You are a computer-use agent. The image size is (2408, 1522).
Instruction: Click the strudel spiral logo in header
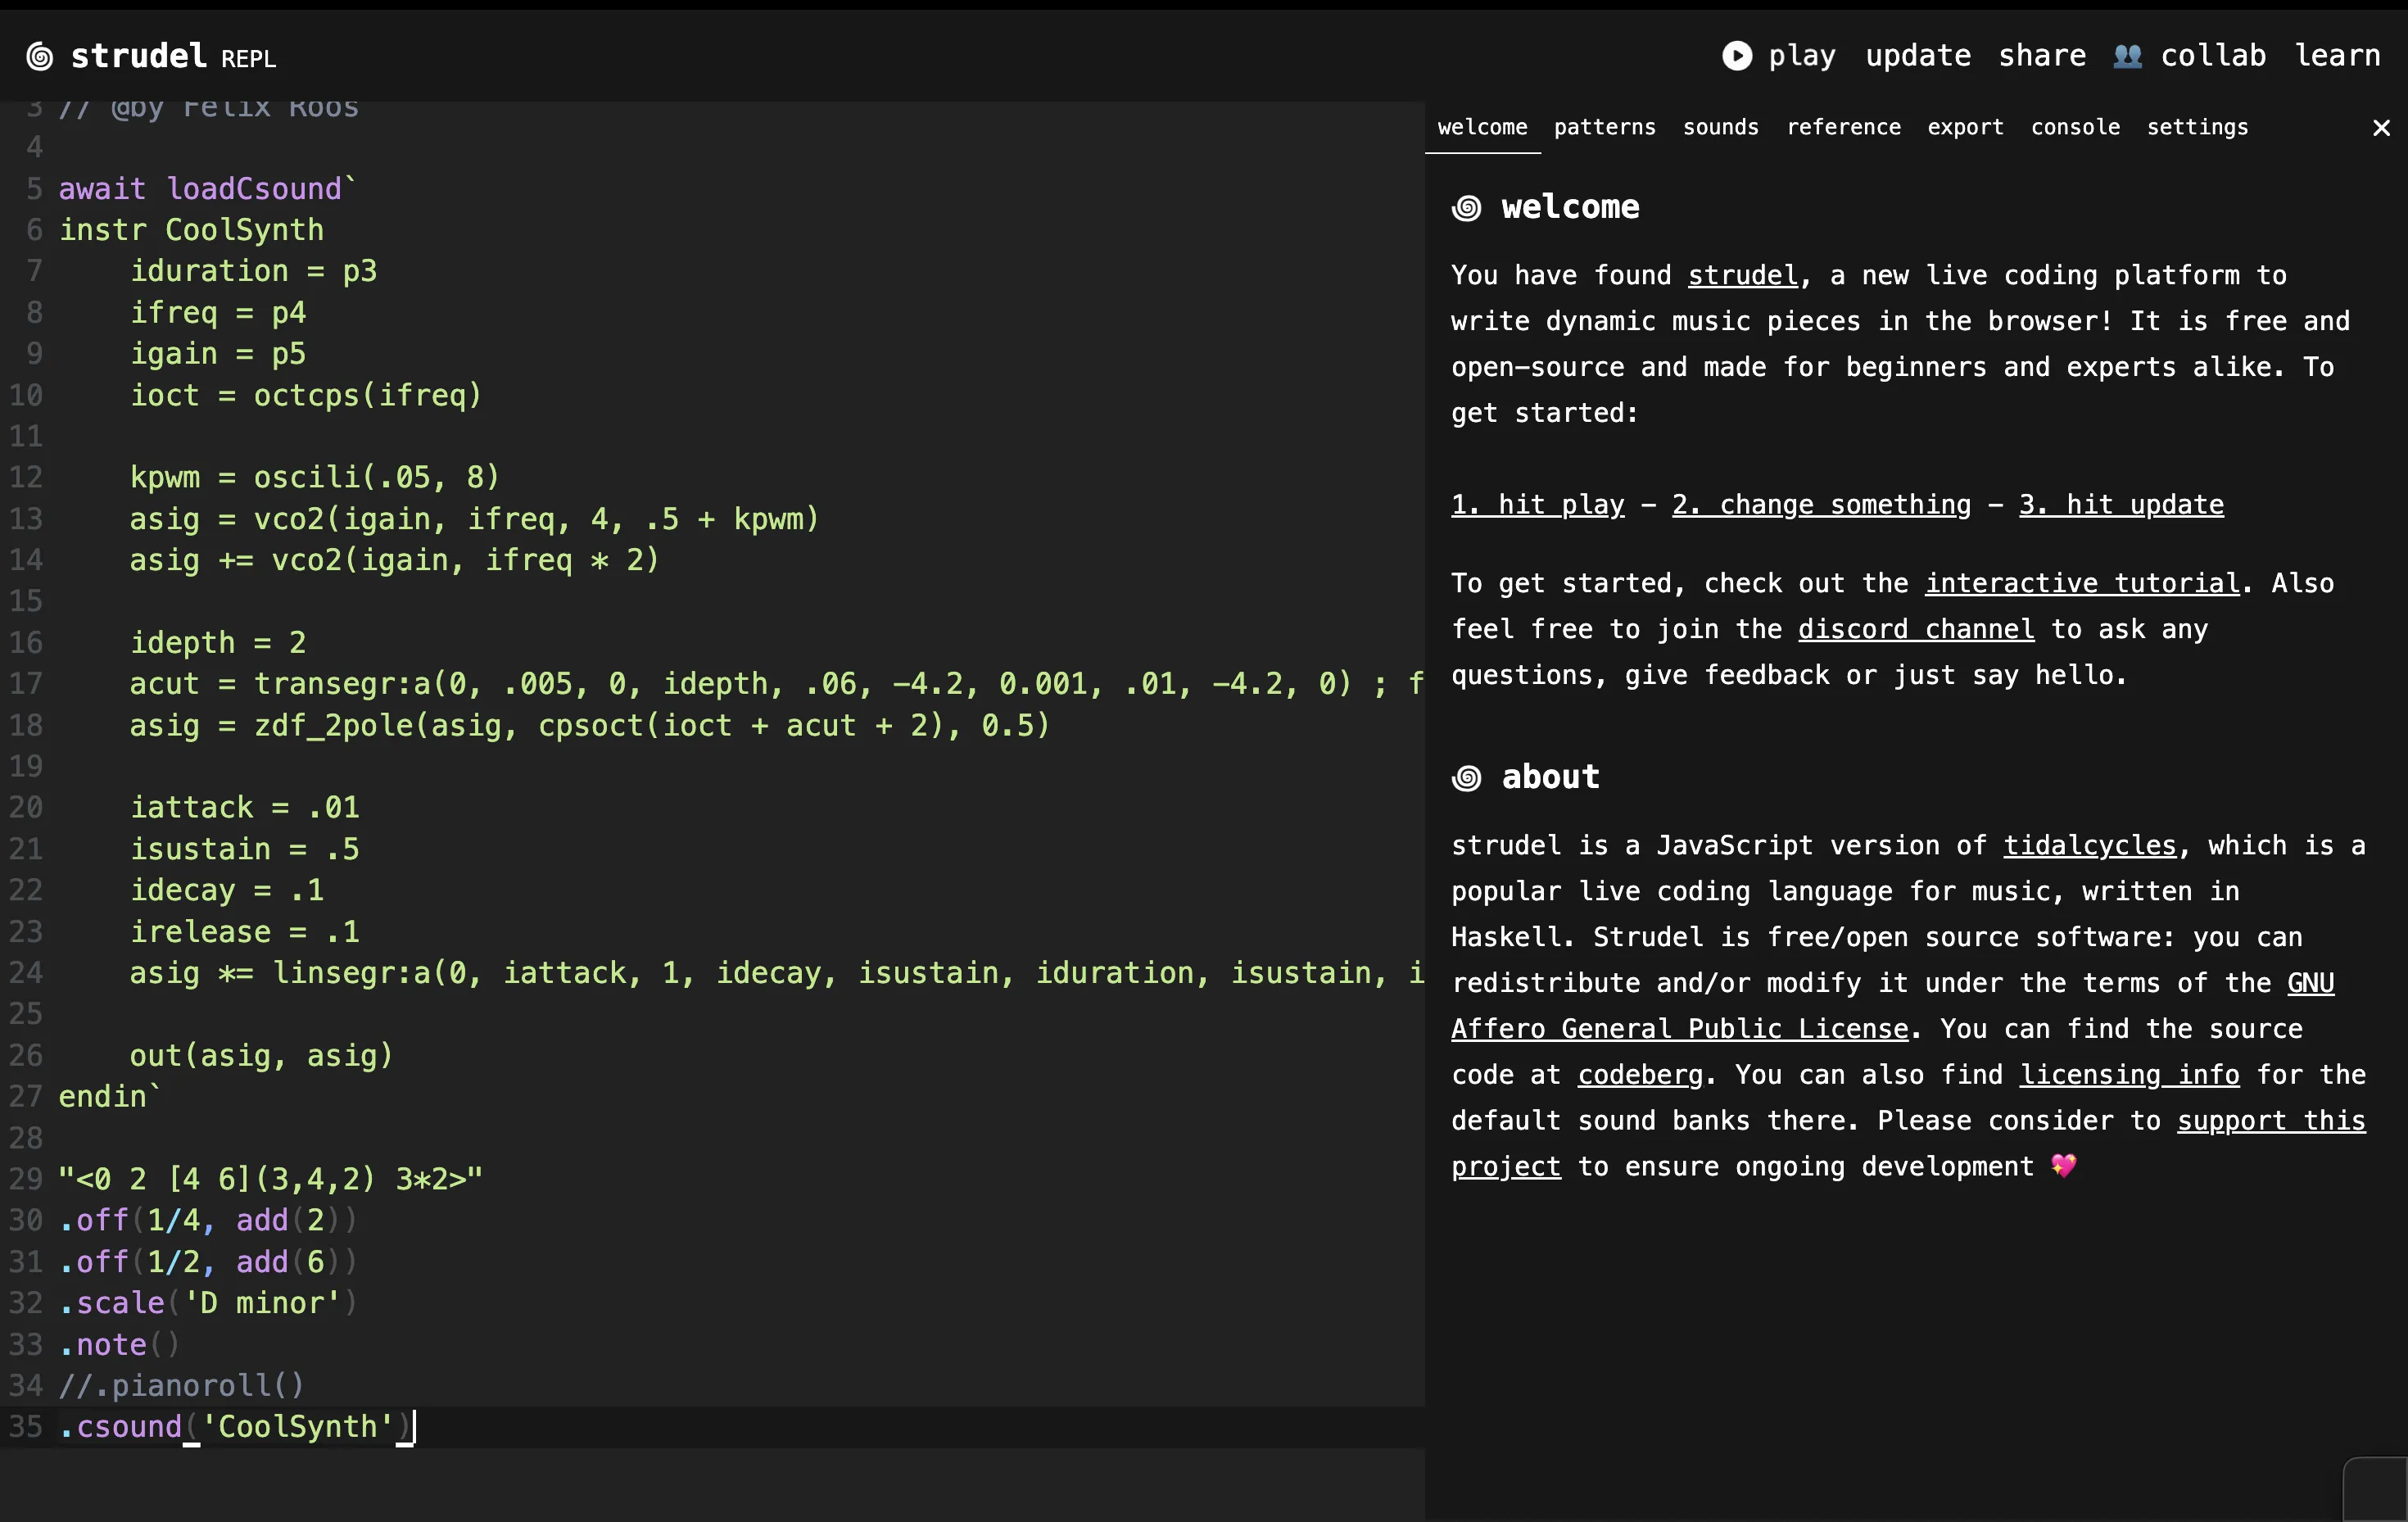pos(40,57)
